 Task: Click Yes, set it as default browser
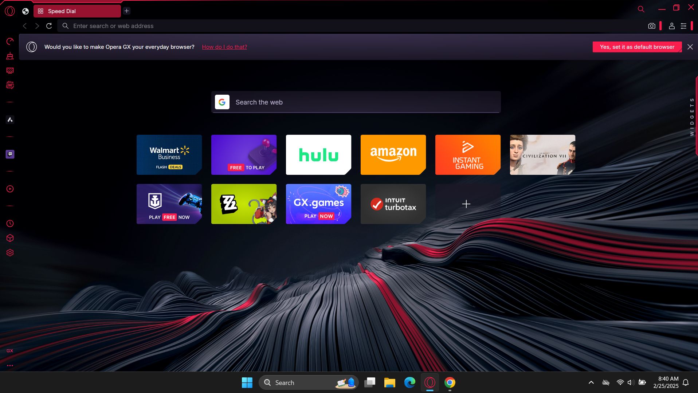point(637,47)
